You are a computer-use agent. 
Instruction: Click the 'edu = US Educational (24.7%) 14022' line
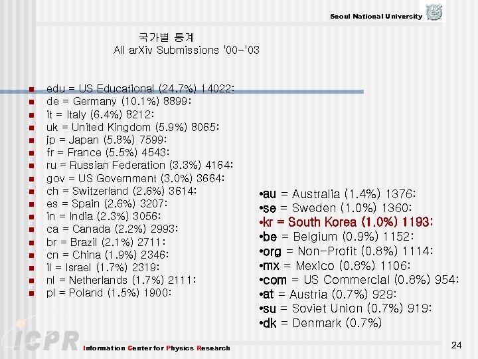coord(140,88)
